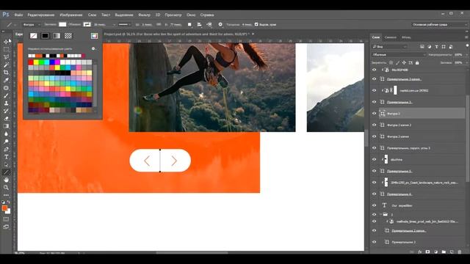Open the swatches popup gear menu

(x=93, y=48)
